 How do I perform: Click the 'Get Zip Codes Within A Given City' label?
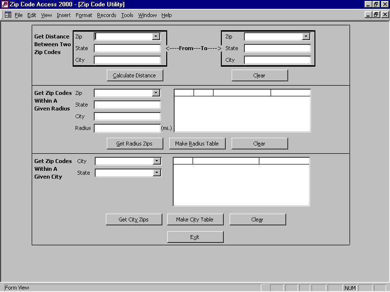(x=53, y=169)
